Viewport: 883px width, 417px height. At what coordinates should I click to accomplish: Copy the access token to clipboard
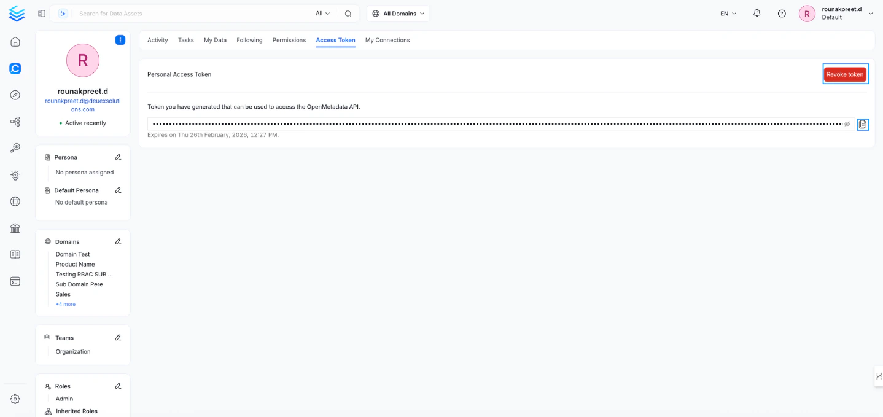863,124
